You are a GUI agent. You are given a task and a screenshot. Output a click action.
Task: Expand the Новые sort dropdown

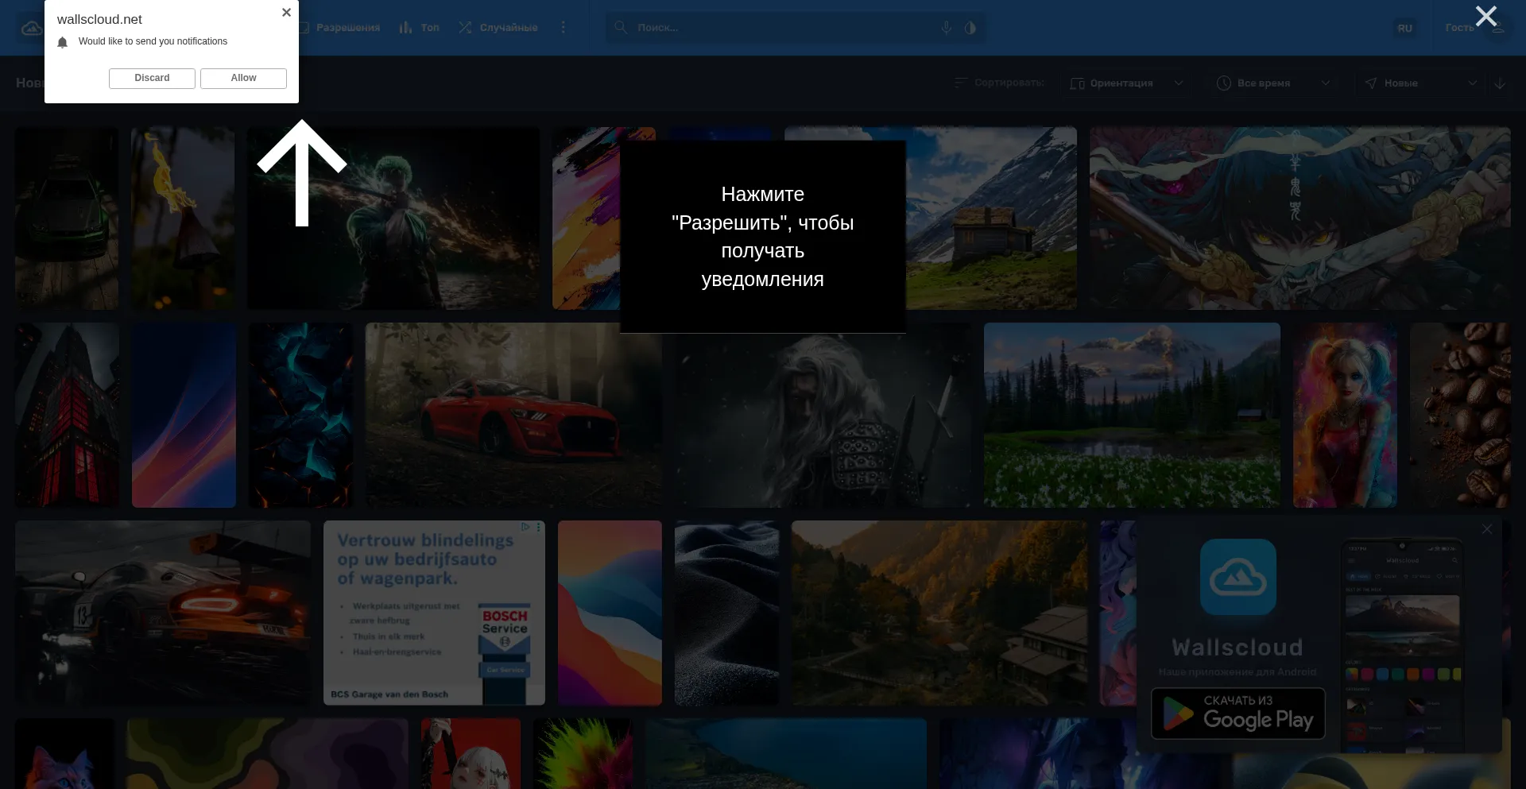pos(1420,83)
